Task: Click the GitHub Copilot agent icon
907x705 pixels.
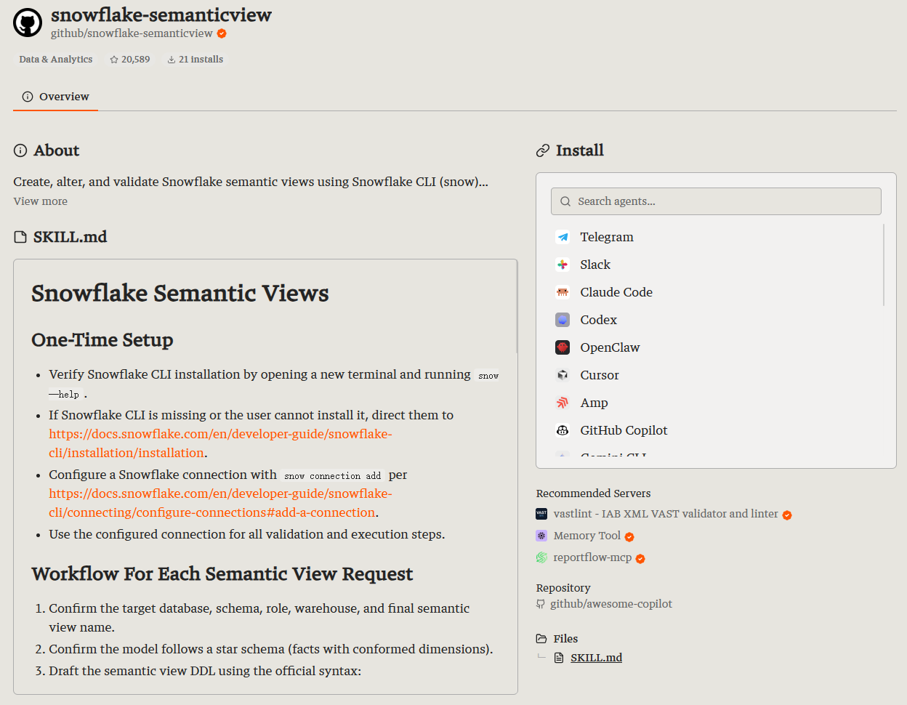Action: tap(563, 430)
